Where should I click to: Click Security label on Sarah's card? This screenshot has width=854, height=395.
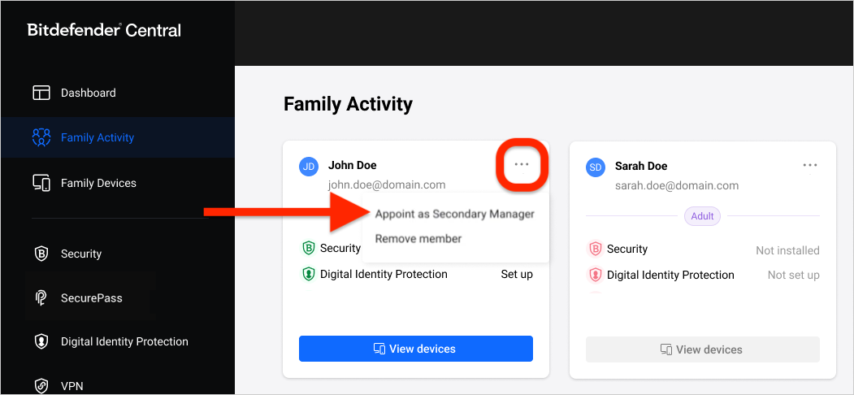point(626,249)
